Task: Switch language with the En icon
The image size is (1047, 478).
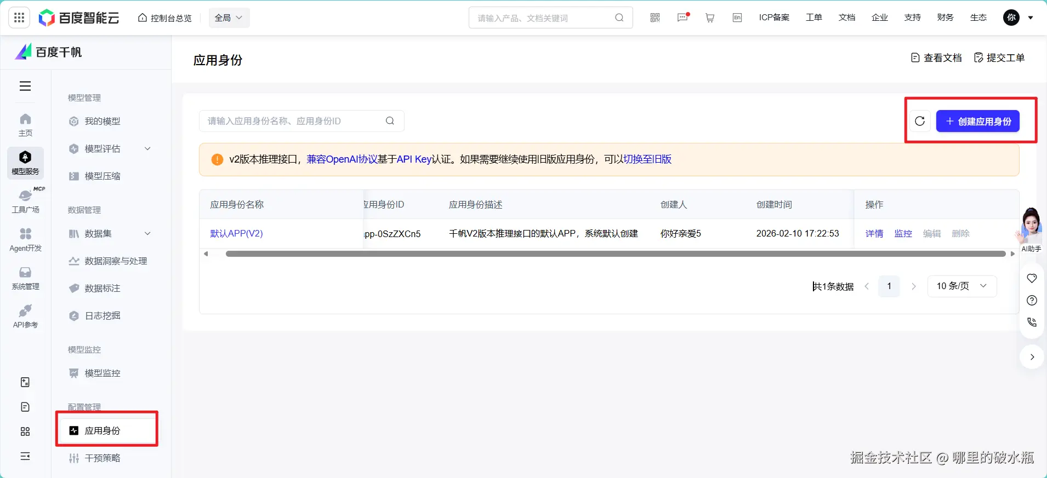Action: point(737,18)
